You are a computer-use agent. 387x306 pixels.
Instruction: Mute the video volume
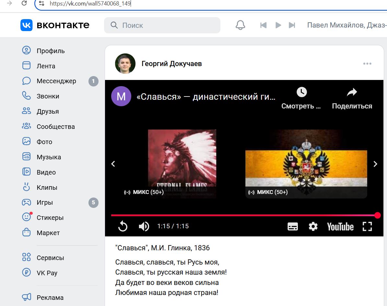coord(144,226)
